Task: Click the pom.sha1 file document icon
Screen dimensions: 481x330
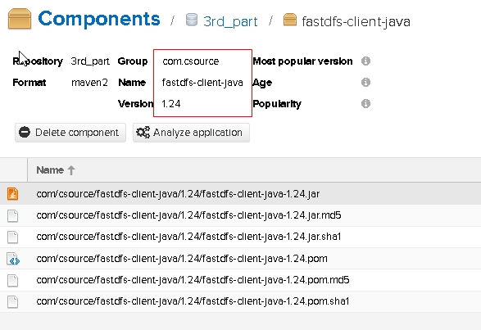Action: [12, 302]
